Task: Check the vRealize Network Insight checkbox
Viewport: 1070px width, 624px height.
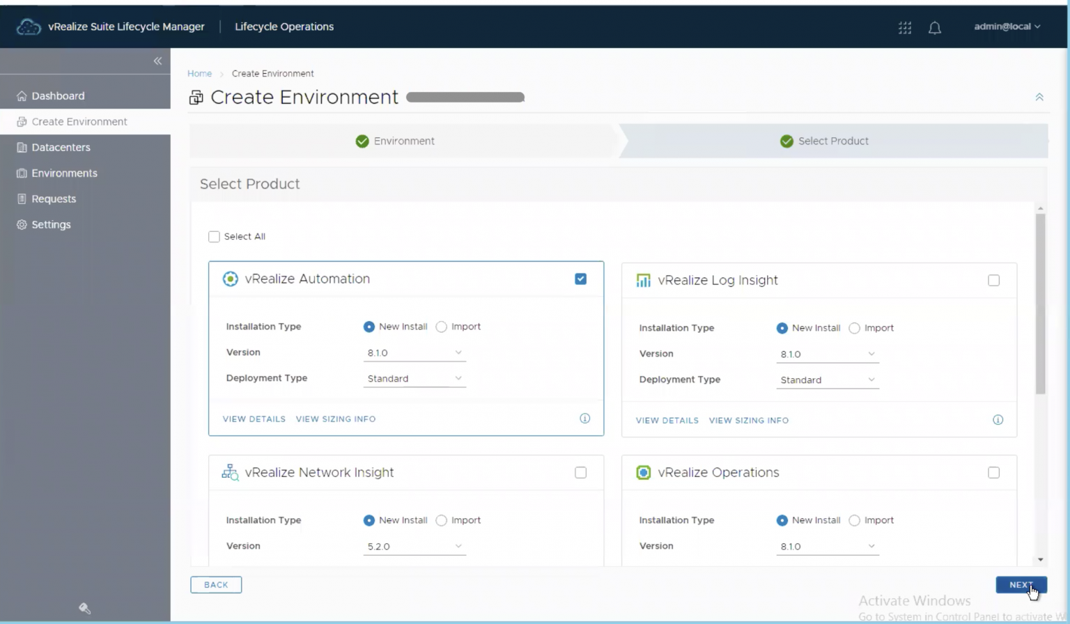Action: [x=581, y=473]
